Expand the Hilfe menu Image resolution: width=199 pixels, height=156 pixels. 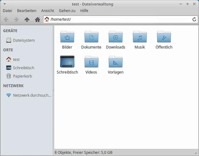pos(84,11)
